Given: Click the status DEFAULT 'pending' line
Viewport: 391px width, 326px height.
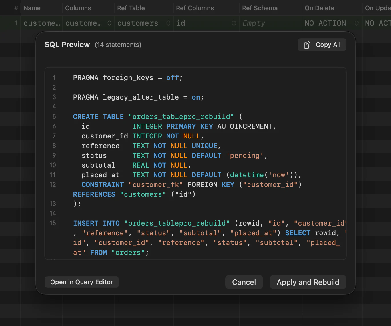Looking at the screenshot, I should [x=174, y=156].
